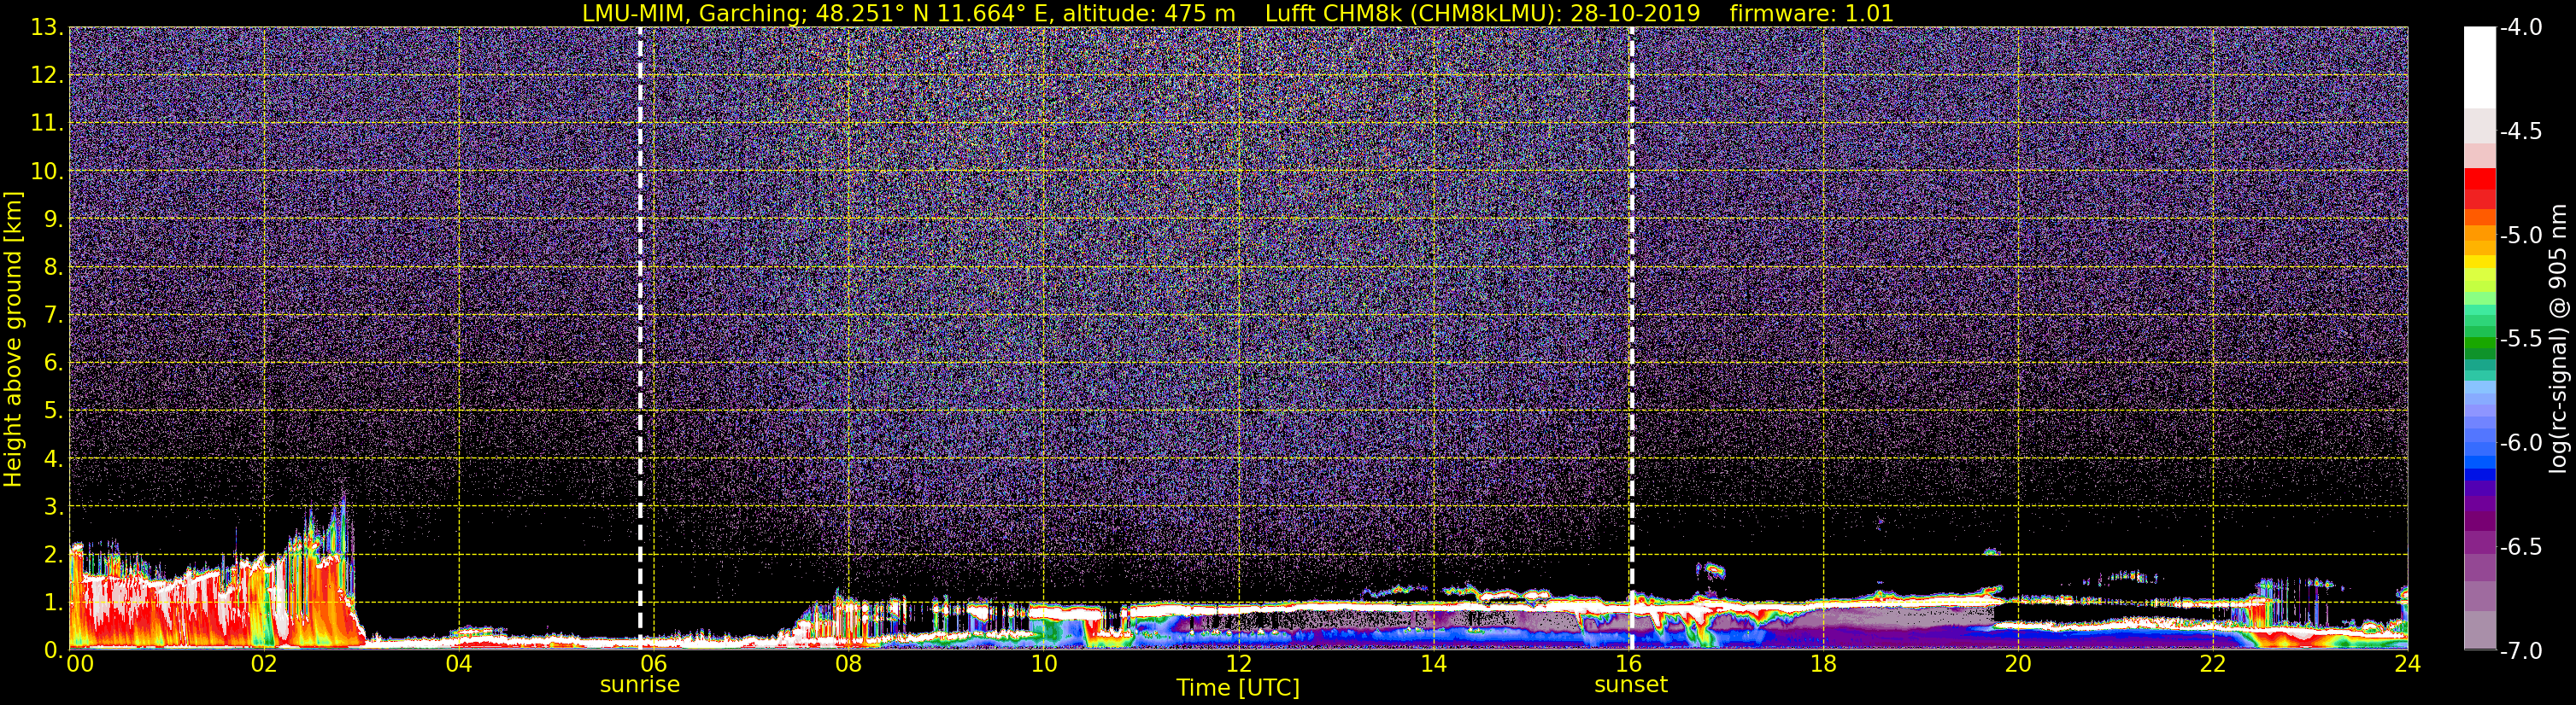Click the height-axis tick '0.'

tap(54, 650)
